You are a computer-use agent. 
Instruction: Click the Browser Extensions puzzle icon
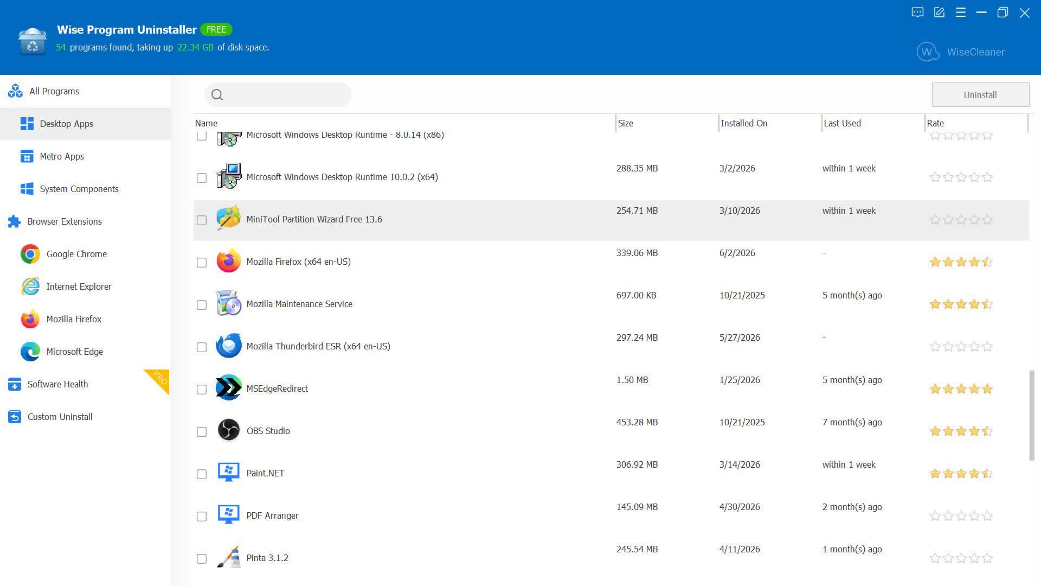[x=15, y=221]
